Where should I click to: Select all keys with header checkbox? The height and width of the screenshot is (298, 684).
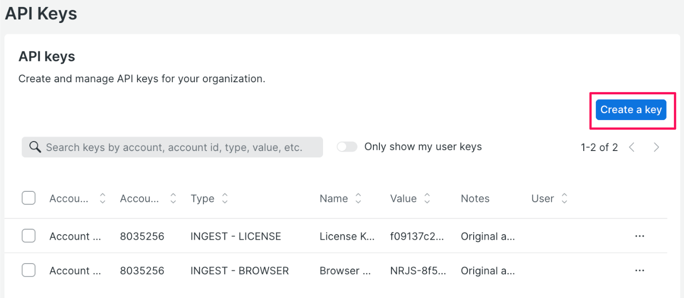(28, 198)
